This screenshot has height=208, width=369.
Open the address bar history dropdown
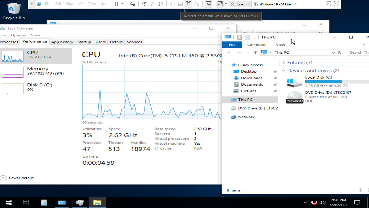(x=333, y=53)
